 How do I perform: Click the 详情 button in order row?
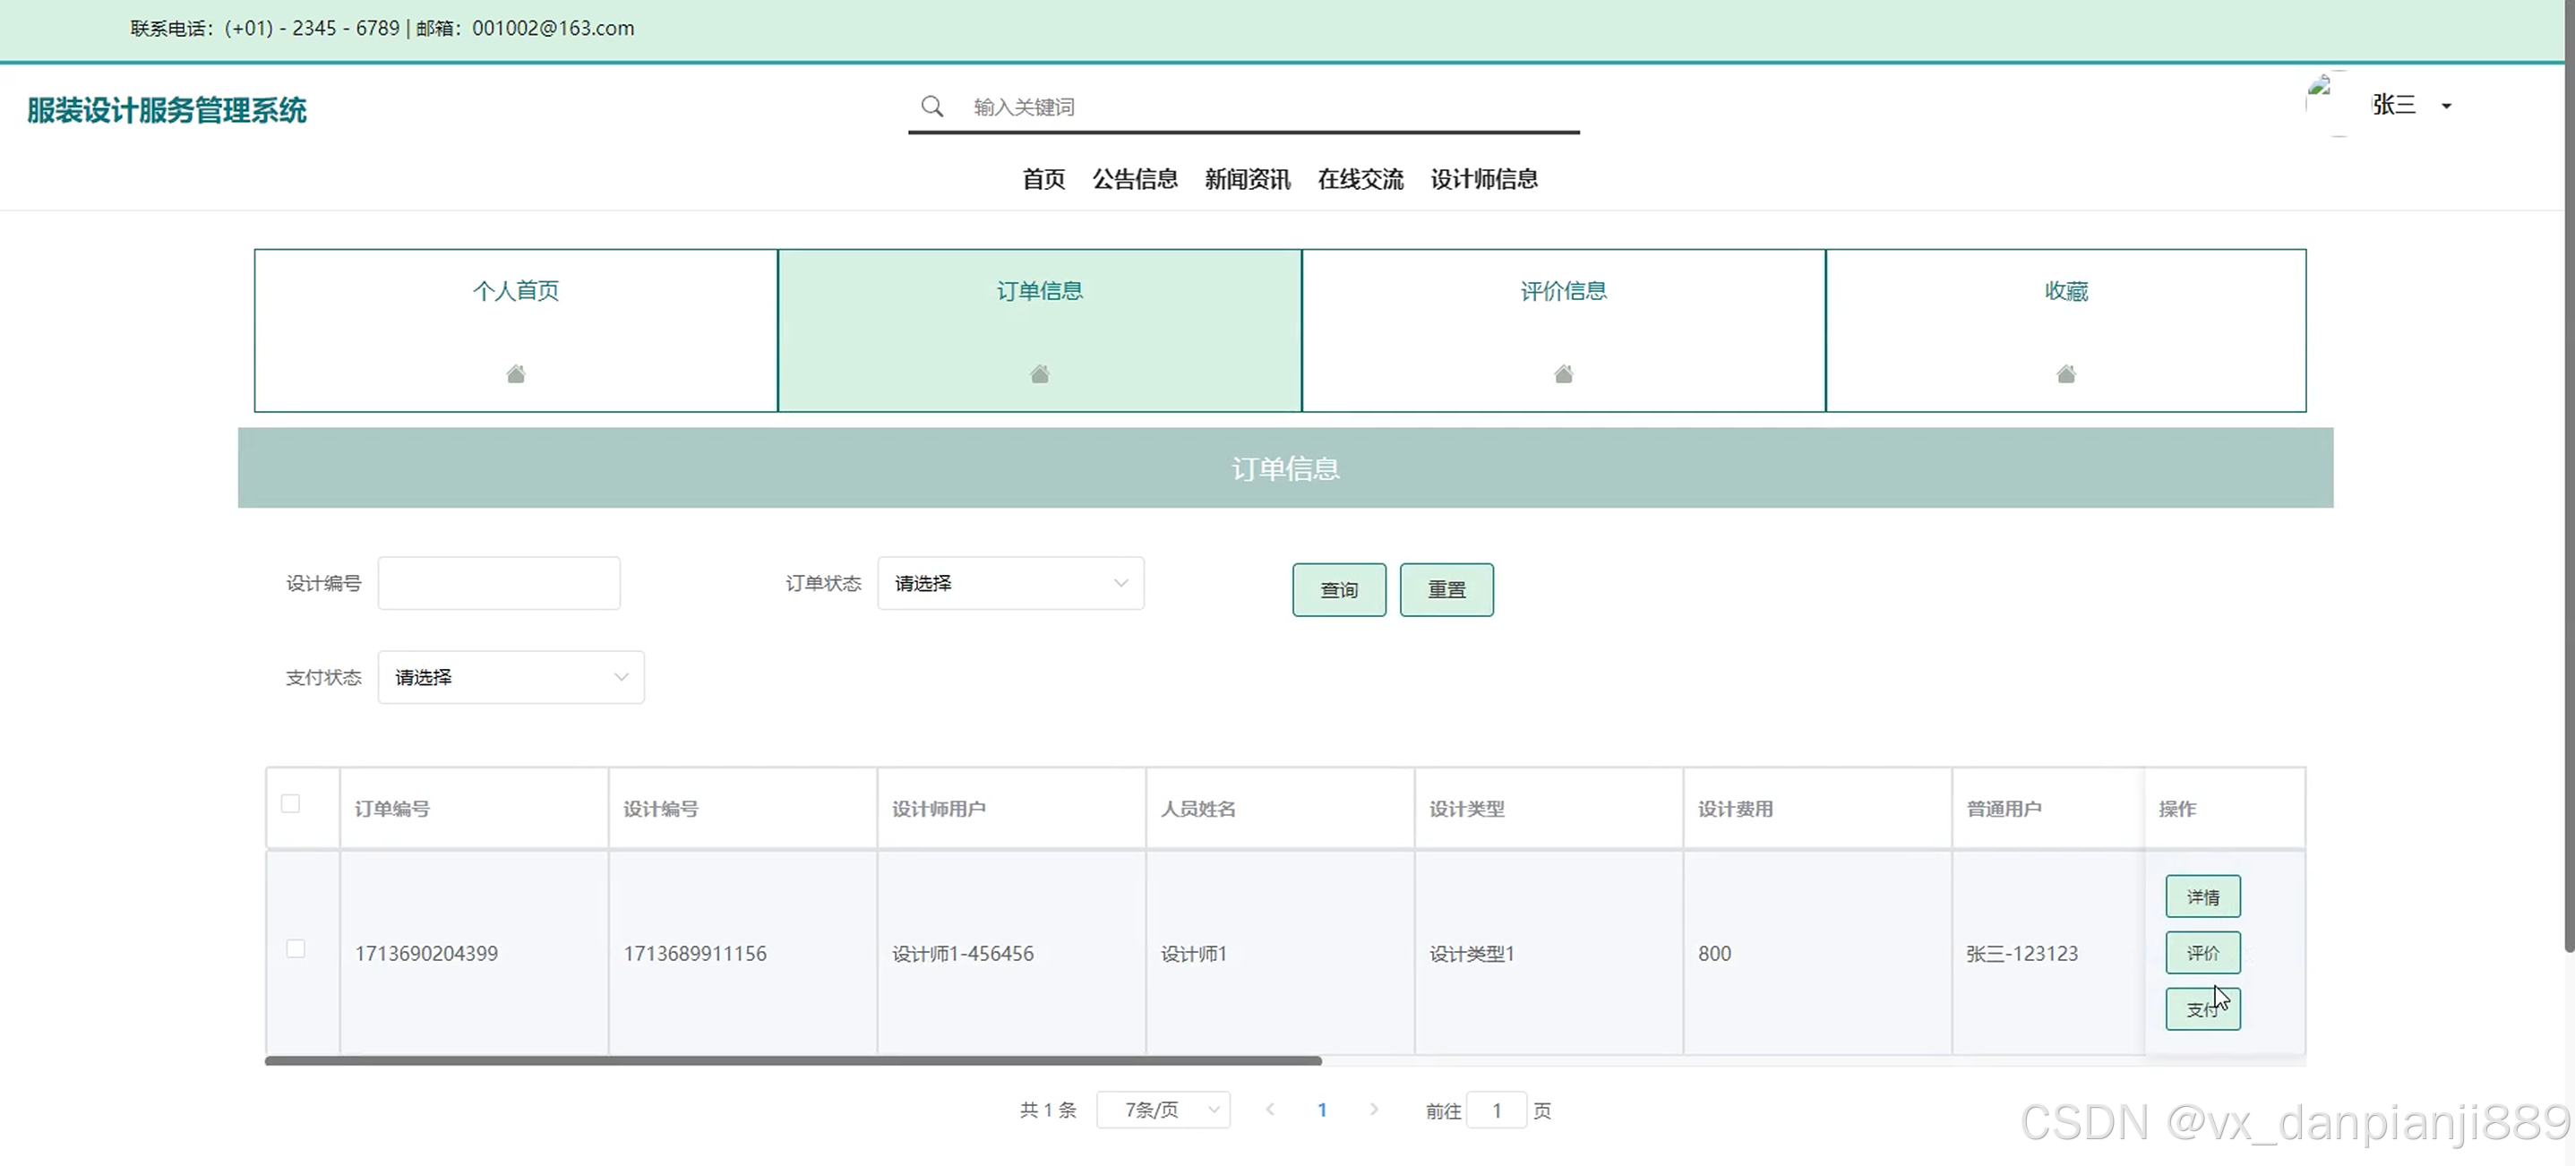tap(2202, 896)
